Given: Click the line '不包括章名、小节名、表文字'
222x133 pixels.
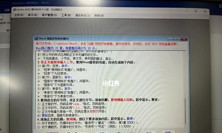Looking at the screenshot, I should click(78, 59).
